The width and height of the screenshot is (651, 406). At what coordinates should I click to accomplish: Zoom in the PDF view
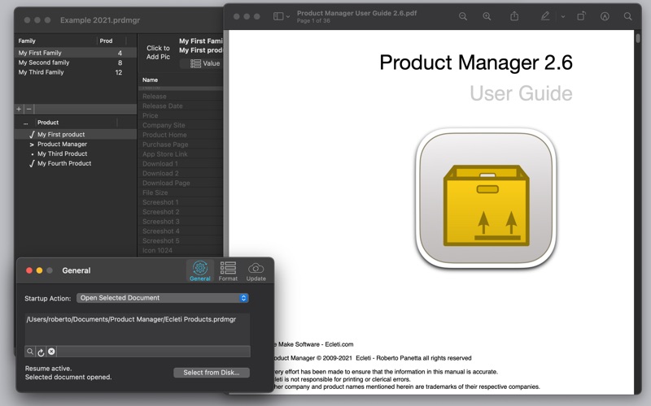click(487, 16)
